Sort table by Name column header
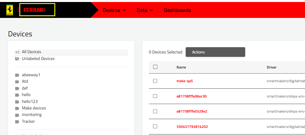The width and height of the screenshot is (305, 135). click(x=181, y=67)
